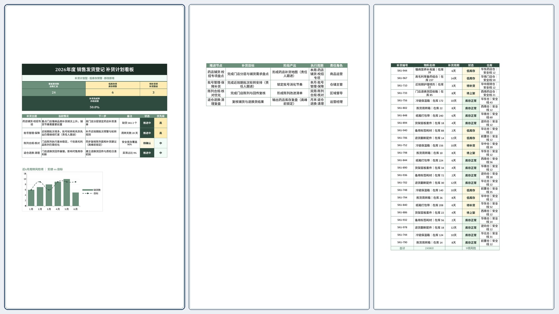559x314 pixels.
Task: Click the 复核铺货与退换货结果 cell
Action: (248, 102)
